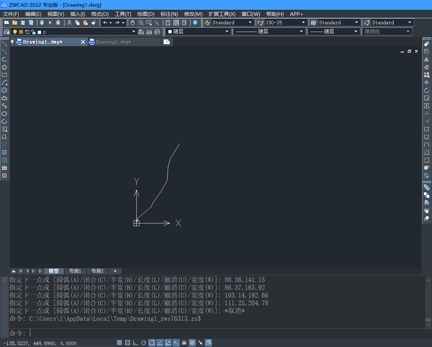
Task: Select the Offset modify tool
Action: 427,67
